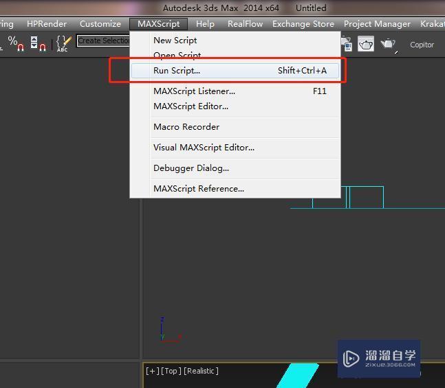Open the Exchange Store menu

[303, 24]
